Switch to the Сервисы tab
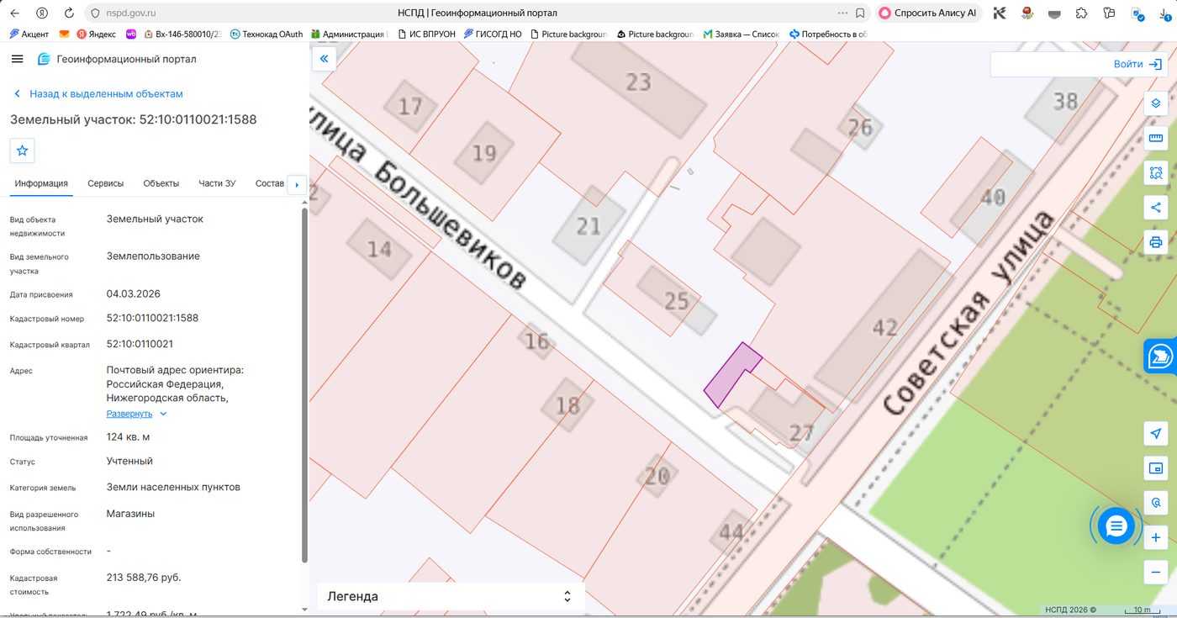Image resolution: width=1177 pixels, height=618 pixels. pos(105,183)
